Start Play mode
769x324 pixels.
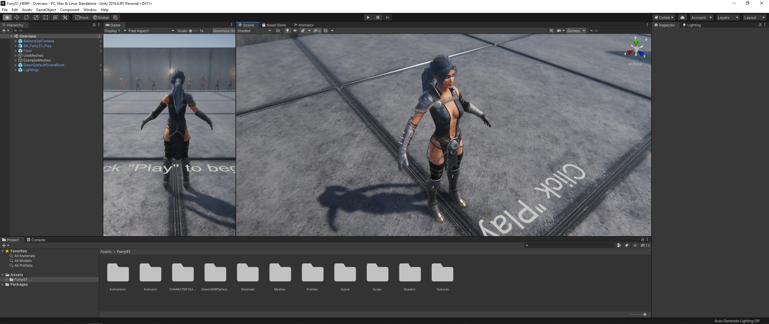[x=368, y=17]
